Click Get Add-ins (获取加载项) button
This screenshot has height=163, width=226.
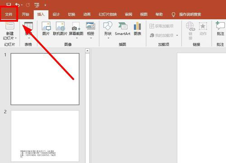click(161, 26)
